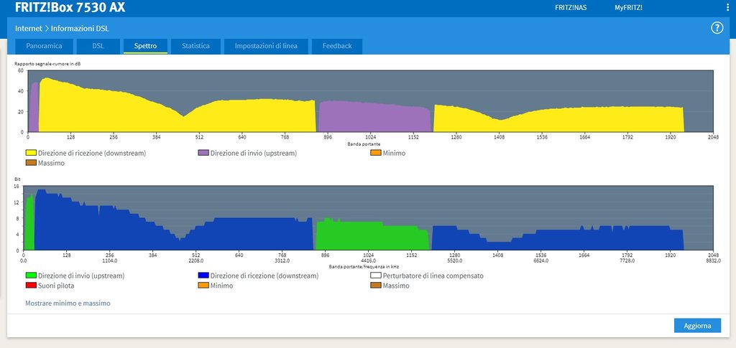Select the Spettro tab
Image resolution: width=736 pixels, height=348 pixels.
(x=145, y=46)
